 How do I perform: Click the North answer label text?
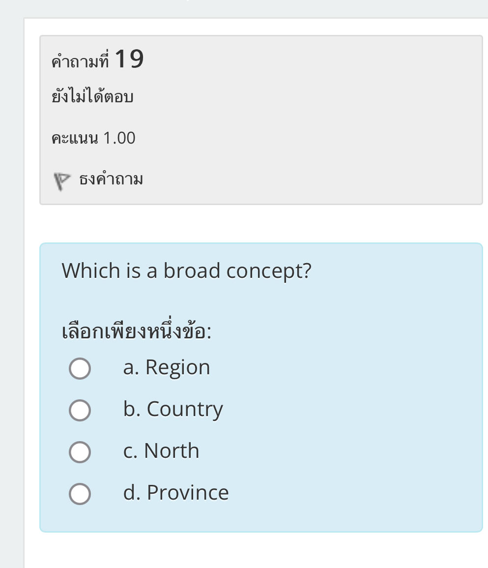(162, 450)
